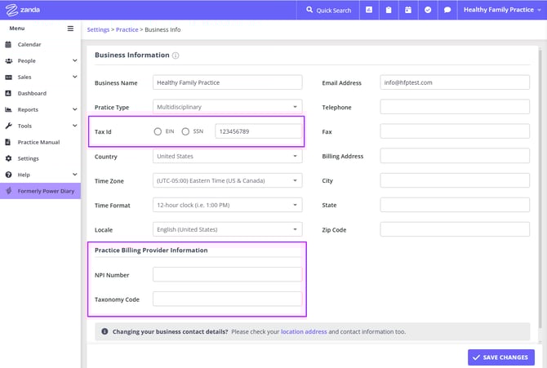
Task: Click the Save Changes button
Action: (501, 357)
